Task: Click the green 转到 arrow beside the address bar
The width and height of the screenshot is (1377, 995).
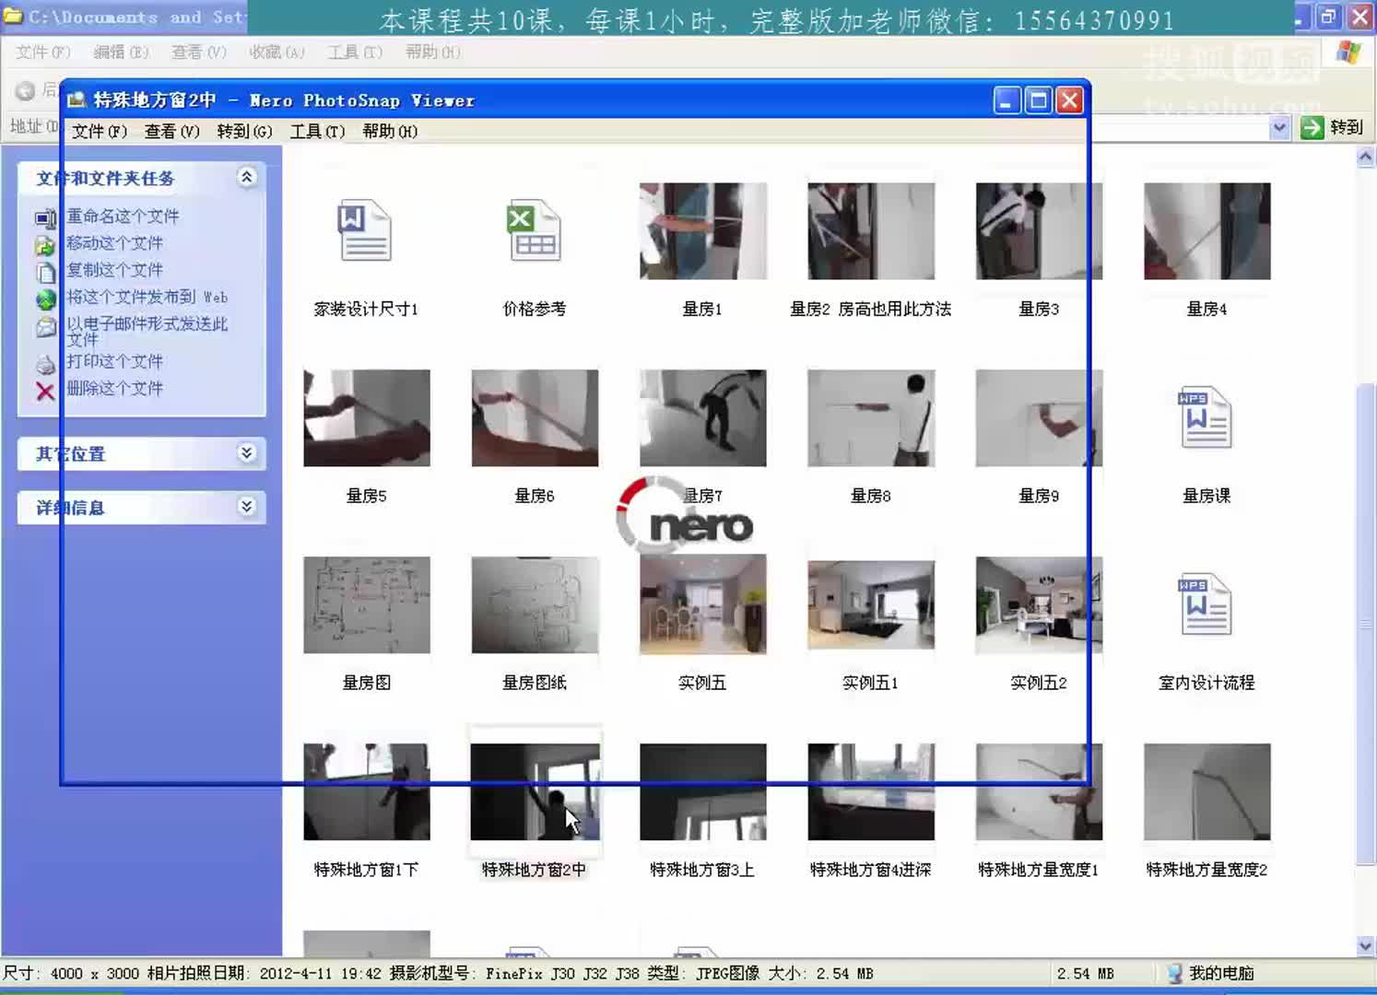Action: (x=1311, y=127)
